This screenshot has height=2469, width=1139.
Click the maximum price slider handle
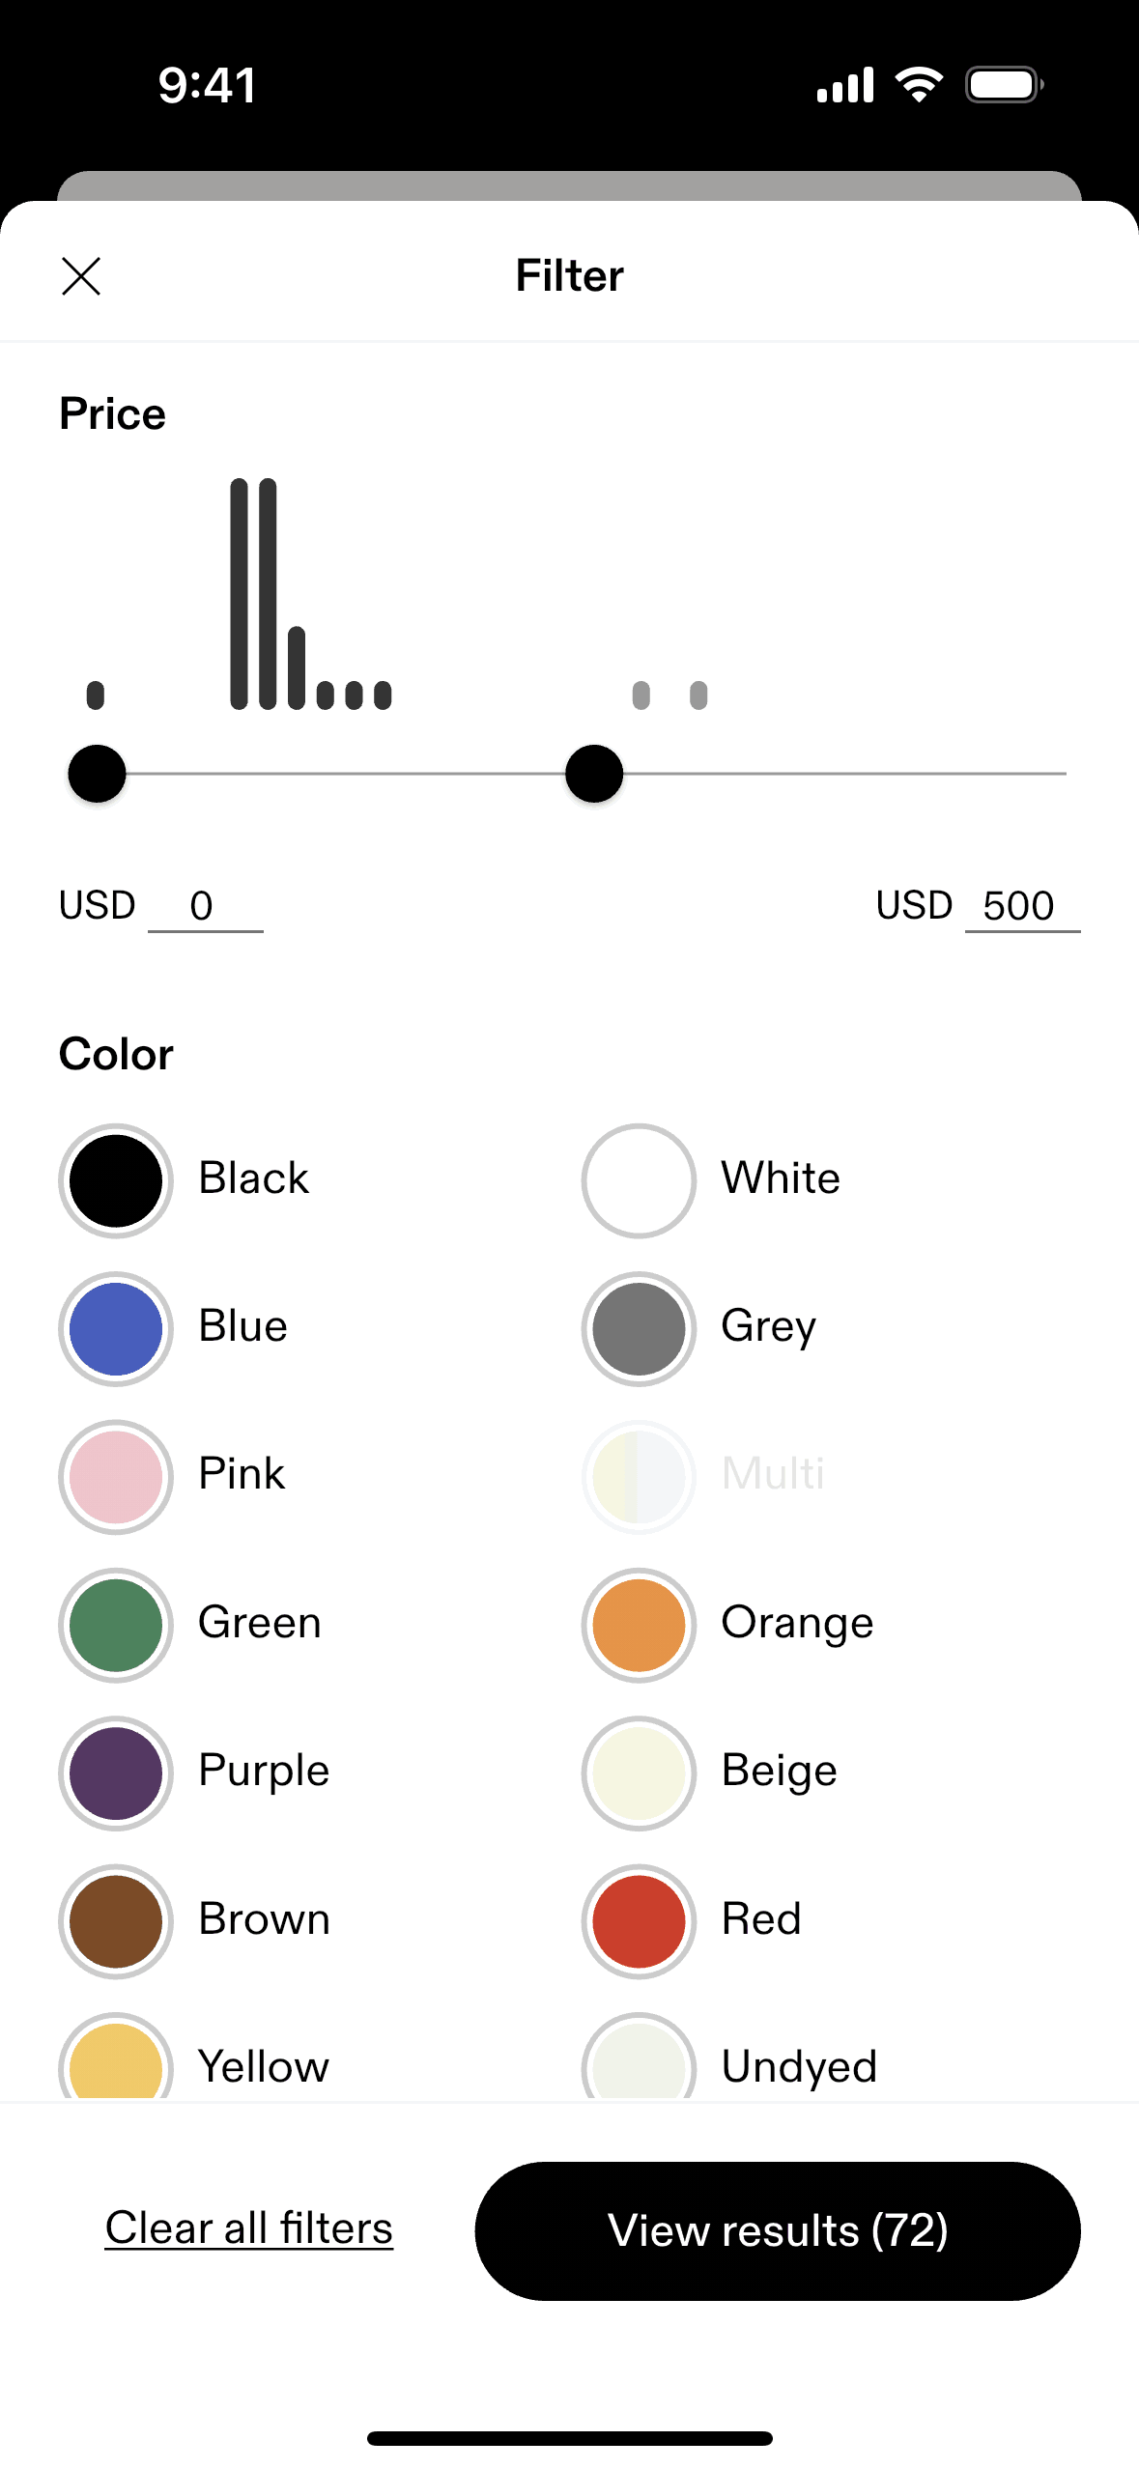point(594,774)
